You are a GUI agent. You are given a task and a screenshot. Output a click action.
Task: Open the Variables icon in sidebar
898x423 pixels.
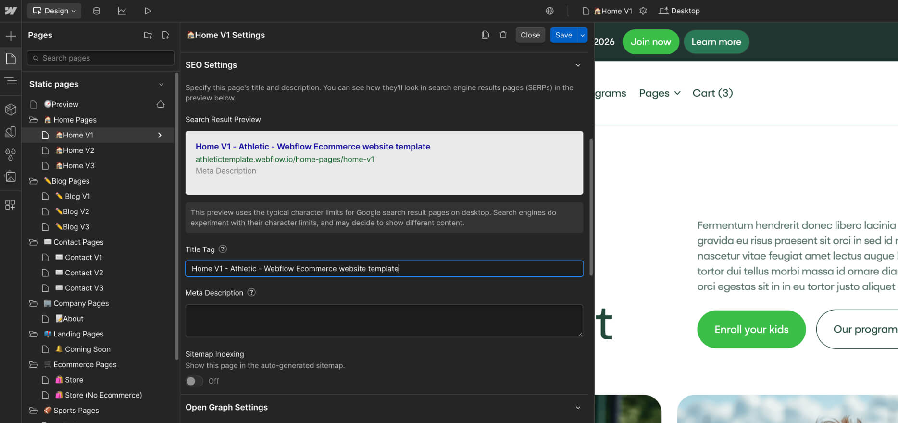11,132
